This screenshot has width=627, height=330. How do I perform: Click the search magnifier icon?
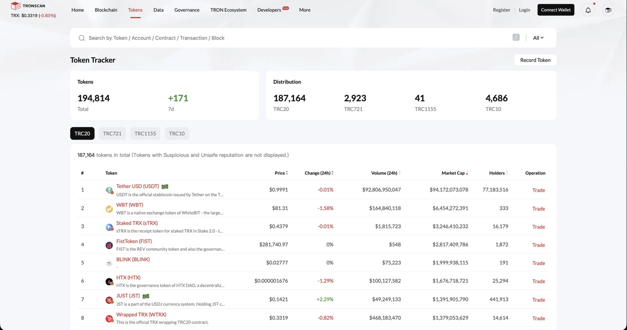pos(82,38)
